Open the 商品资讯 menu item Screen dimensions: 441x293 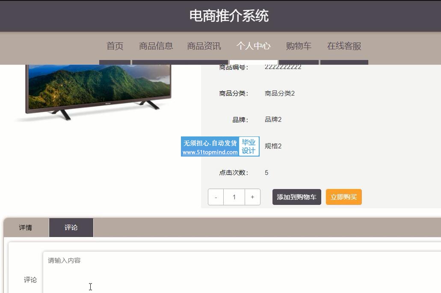(204, 46)
